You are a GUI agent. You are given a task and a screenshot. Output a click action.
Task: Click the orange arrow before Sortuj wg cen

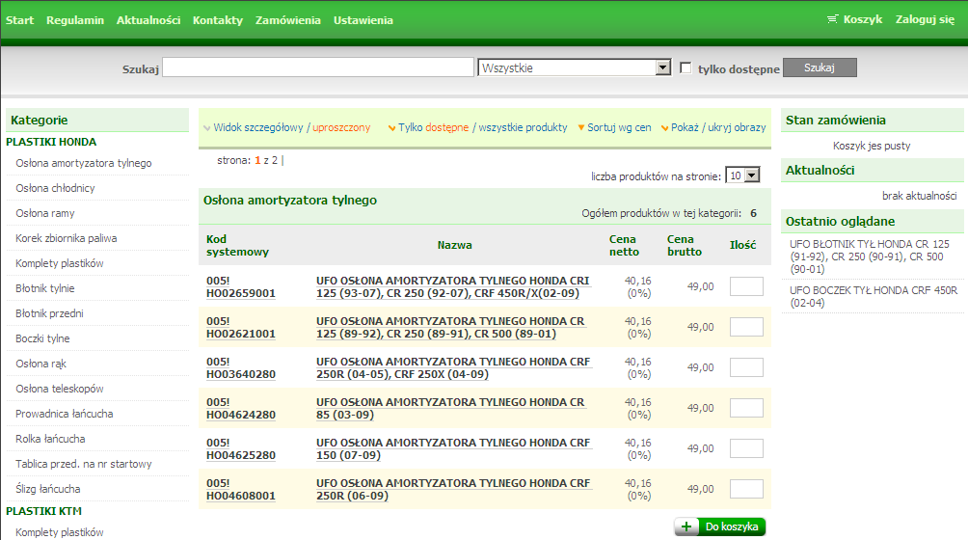581,127
